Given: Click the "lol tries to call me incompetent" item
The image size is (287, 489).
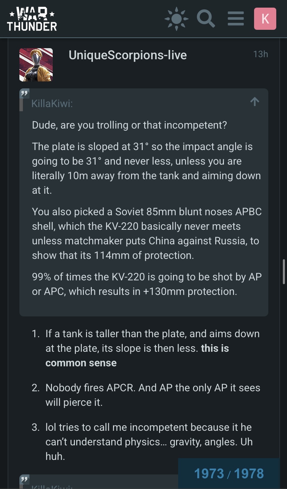Looking at the screenshot, I should click(x=148, y=442).
